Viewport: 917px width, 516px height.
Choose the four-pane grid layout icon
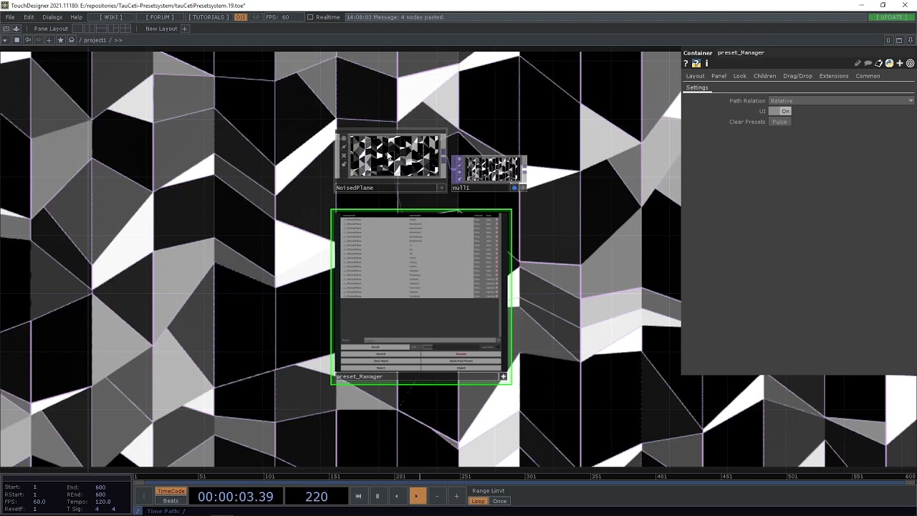125,29
